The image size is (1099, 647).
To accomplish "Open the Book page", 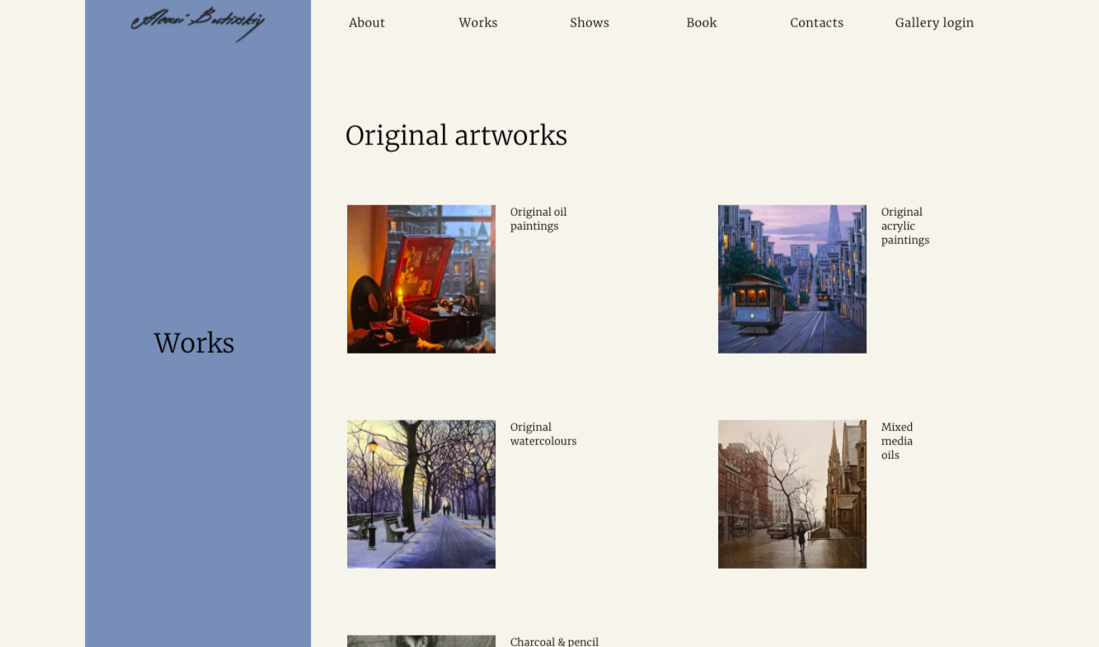I will [x=702, y=23].
